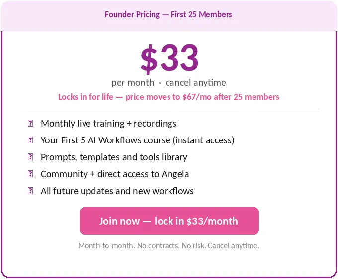Click the Founder Pricing — First 25 Members header
Viewport: 338px width, 279px height.
169,14
